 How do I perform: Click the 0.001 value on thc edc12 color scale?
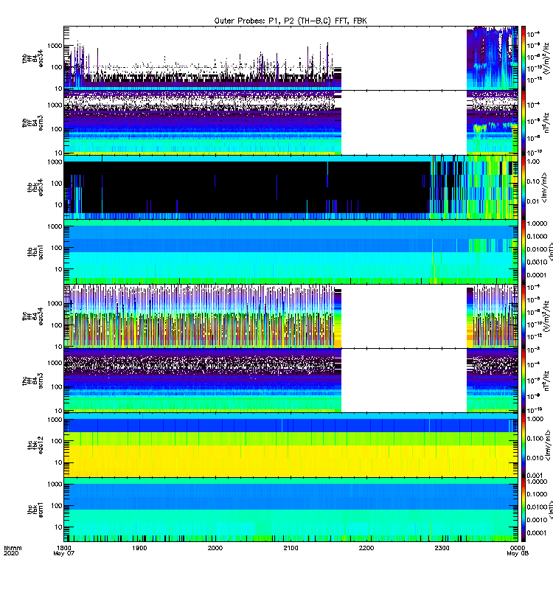[535, 475]
